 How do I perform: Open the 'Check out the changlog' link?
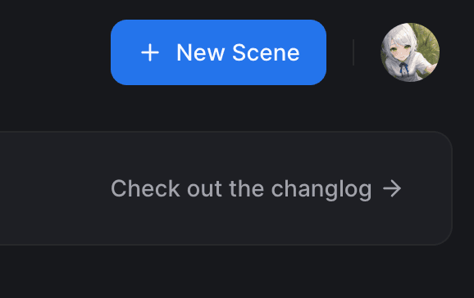point(256,189)
